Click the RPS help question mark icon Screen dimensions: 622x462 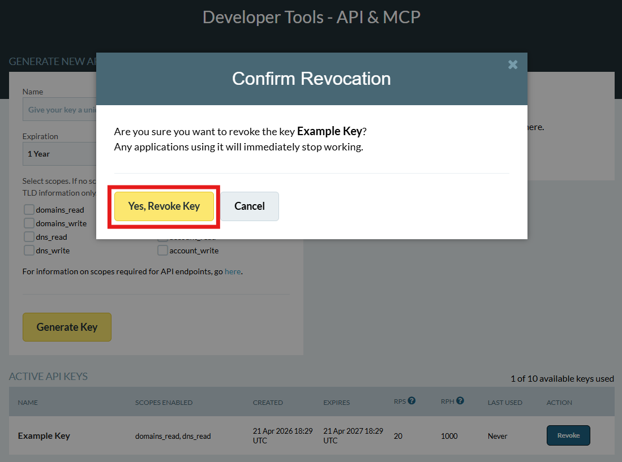coord(413,400)
